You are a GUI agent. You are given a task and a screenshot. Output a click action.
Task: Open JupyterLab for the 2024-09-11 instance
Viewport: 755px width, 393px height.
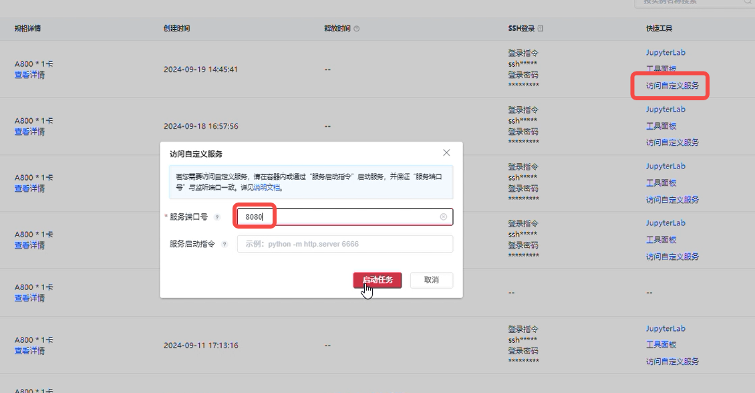(665, 329)
